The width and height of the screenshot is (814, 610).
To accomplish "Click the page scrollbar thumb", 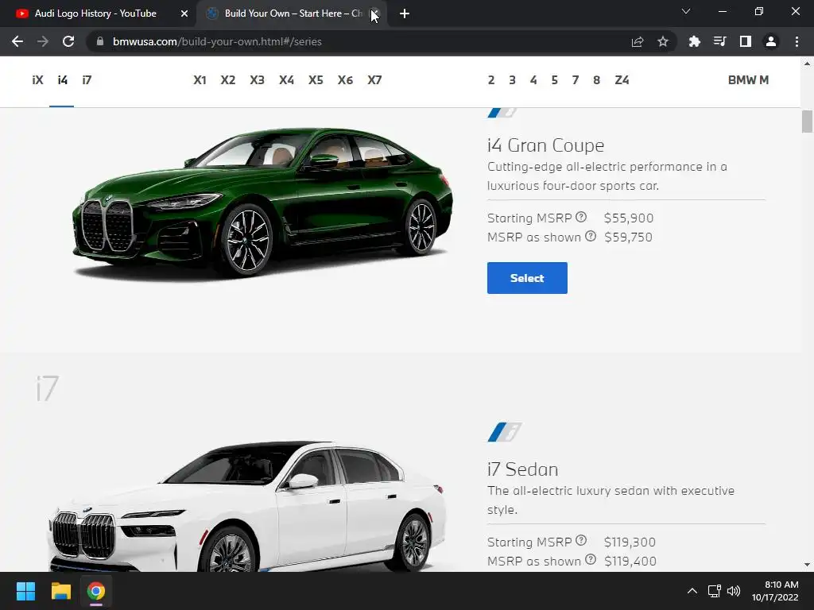I will pos(807,122).
